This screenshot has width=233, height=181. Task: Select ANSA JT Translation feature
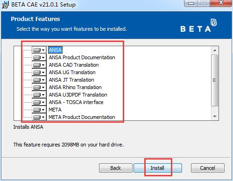(71, 80)
